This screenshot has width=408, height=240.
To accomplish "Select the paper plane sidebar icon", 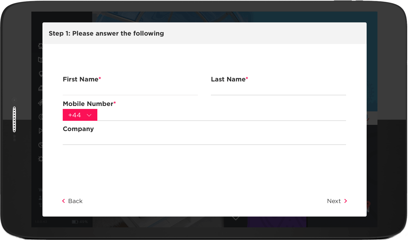I will [41, 131].
